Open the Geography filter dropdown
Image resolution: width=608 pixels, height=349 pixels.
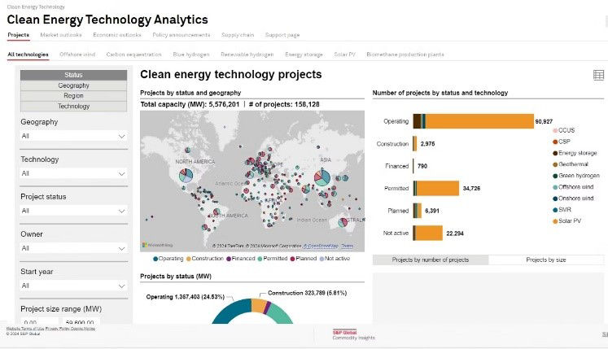74,136
